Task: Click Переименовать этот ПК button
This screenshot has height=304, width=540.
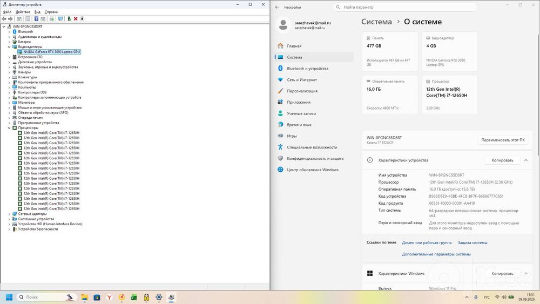Action: point(503,140)
